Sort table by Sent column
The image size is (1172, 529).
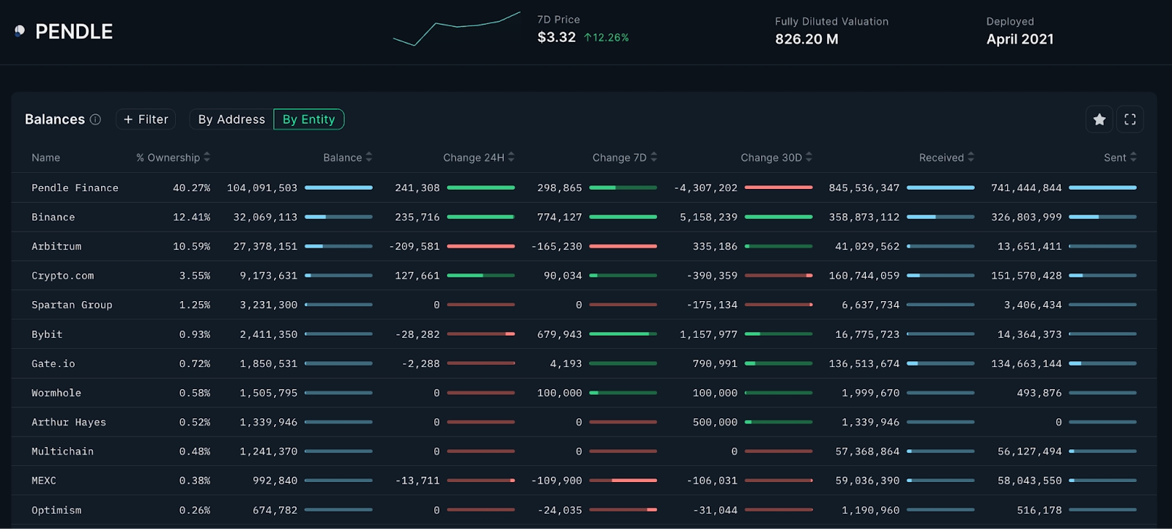point(1134,158)
